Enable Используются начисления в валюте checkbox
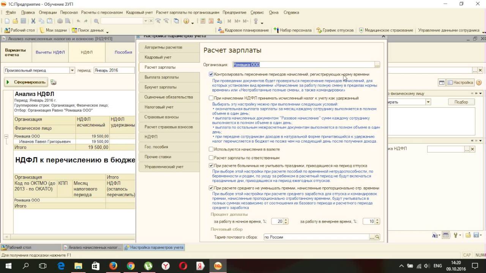The width and height of the screenshot is (486, 273). pyautogui.click(x=211, y=149)
